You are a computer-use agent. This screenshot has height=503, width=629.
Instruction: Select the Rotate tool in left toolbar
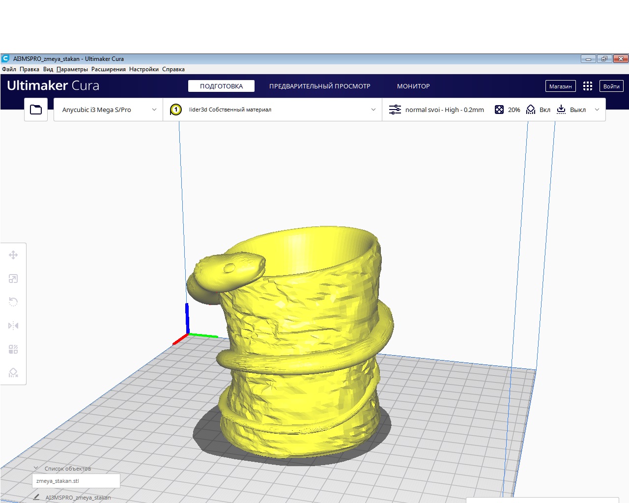click(x=13, y=302)
